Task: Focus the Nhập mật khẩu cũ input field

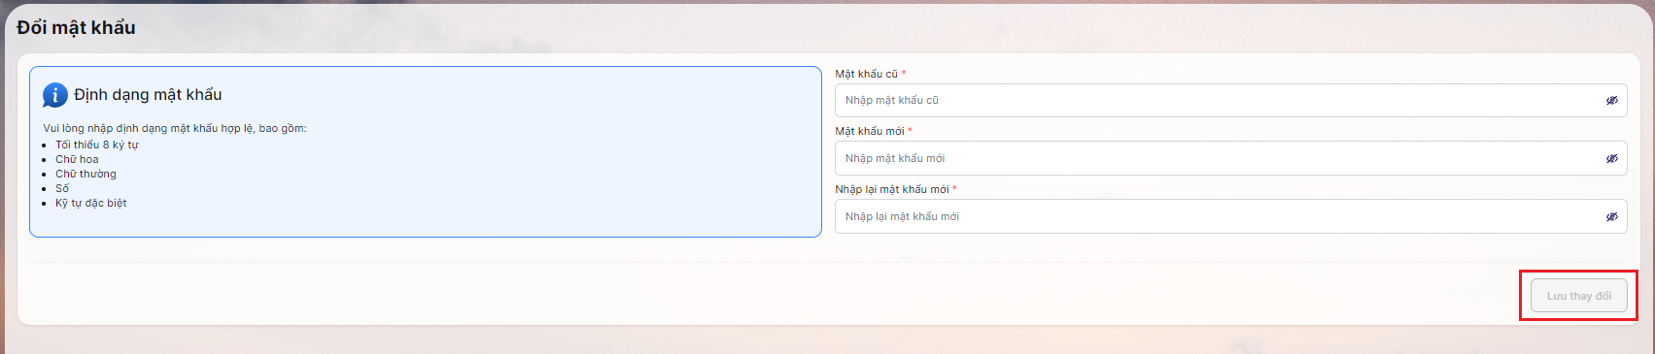Action: click(x=1230, y=101)
